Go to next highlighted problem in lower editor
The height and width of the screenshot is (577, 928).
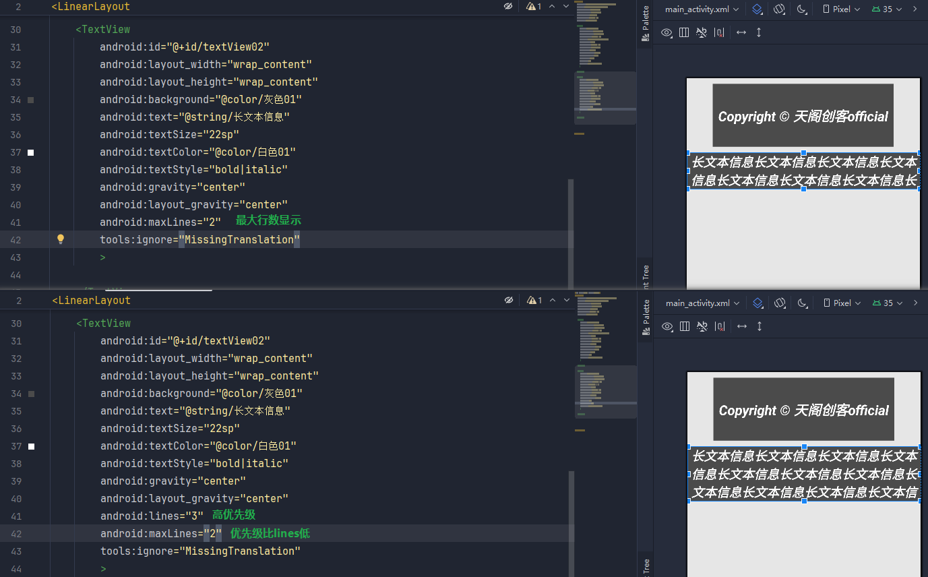tap(566, 300)
